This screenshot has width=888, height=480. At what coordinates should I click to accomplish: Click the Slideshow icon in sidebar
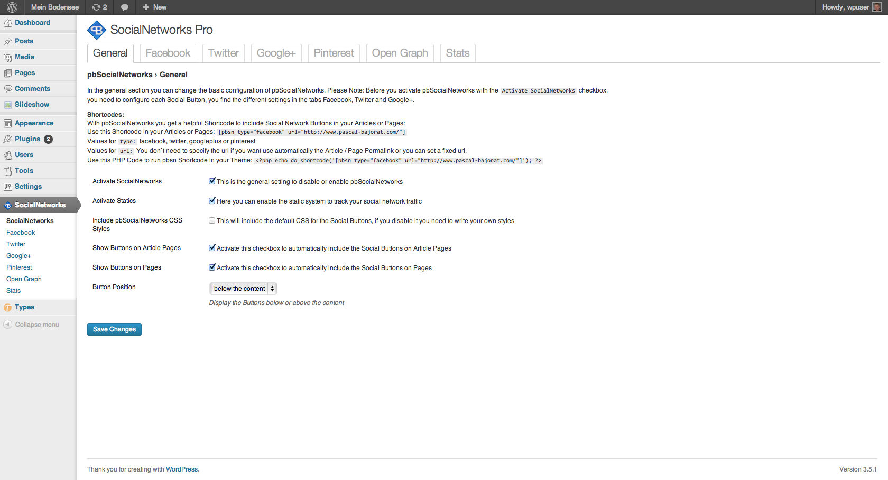pyautogui.click(x=8, y=105)
